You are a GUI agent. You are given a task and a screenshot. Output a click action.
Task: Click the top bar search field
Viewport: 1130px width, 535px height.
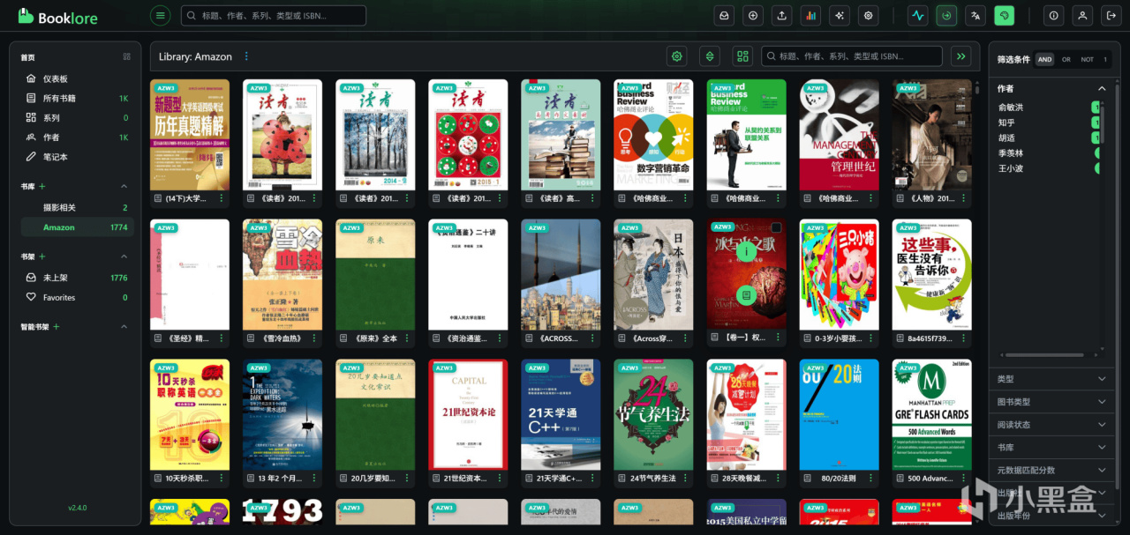pyautogui.click(x=273, y=15)
